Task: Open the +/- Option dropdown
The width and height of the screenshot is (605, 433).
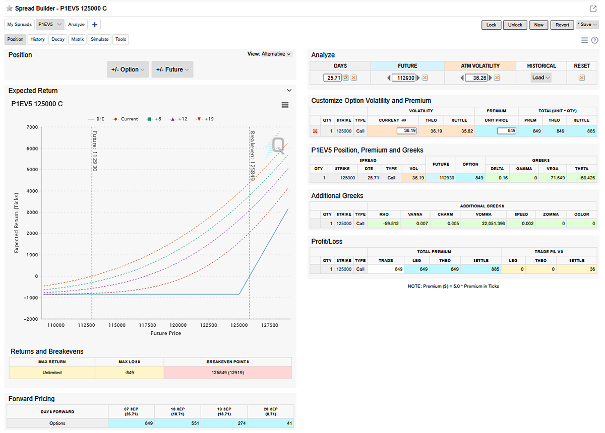Action: [x=128, y=69]
